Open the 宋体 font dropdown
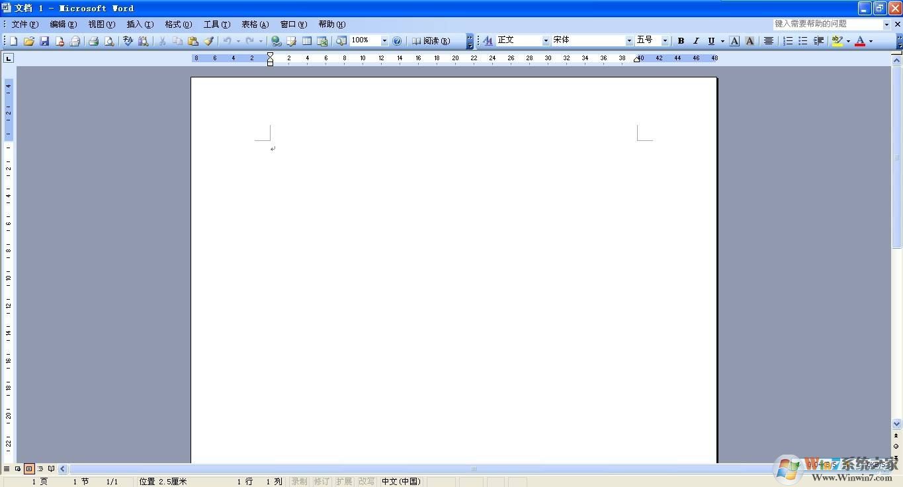This screenshot has width=903, height=487. click(x=628, y=40)
